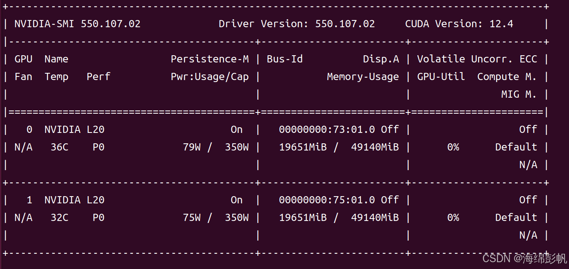
Task: Click Persistence 'On' value for GPU 0
Action: (x=237, y=130)
